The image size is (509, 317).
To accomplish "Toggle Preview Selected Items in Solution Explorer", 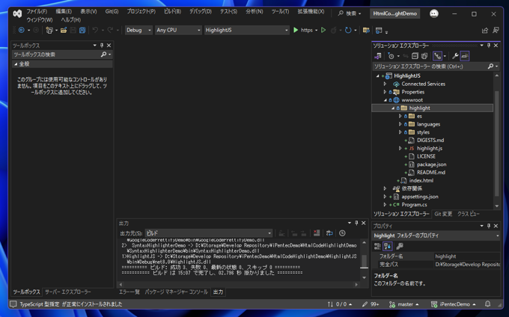I will 465,56.
